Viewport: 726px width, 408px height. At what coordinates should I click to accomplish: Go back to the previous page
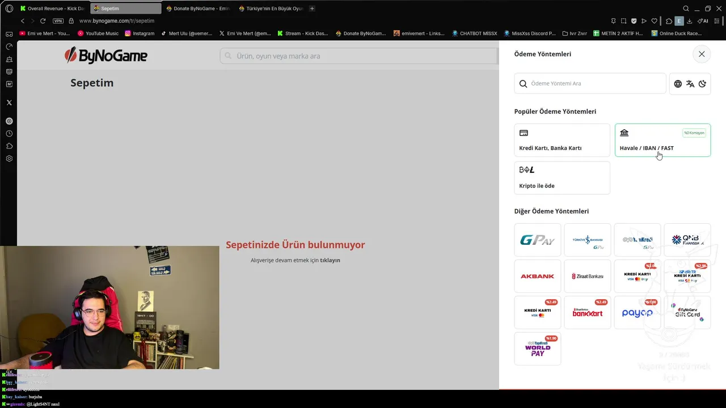pyautogui.click(x=23, y=21)
